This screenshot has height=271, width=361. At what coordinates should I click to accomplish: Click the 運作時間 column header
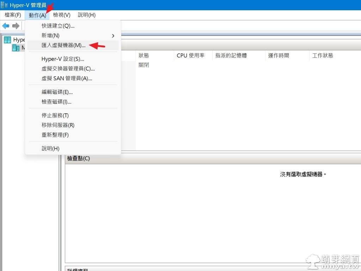pyautogui.click(x=279, y=55)
